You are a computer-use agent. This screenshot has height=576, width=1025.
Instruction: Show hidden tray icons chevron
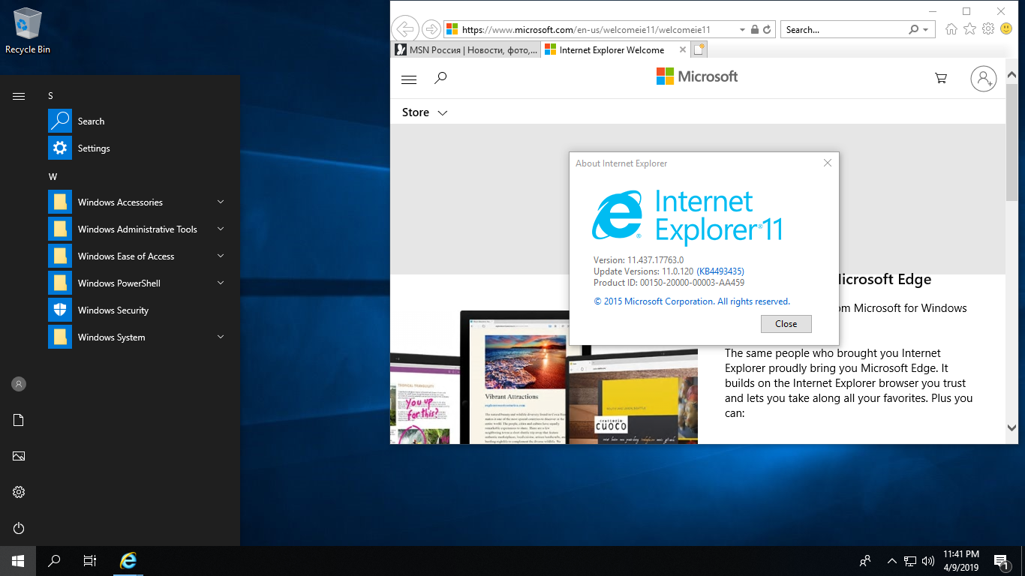pos(892,561)
